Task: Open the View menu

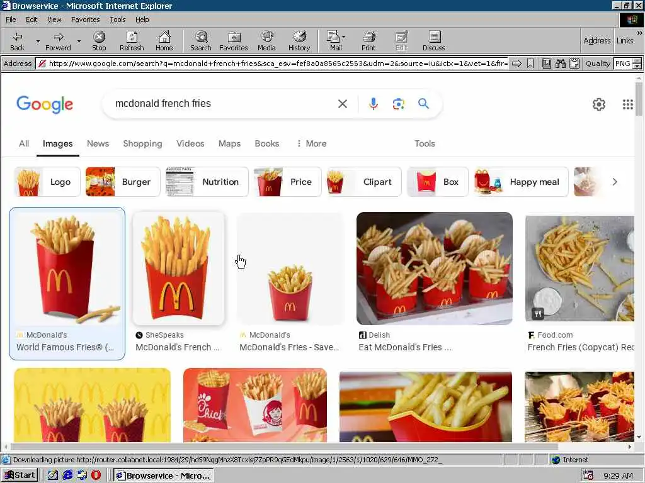Action: pyautogui.click(x=54, y=19)
